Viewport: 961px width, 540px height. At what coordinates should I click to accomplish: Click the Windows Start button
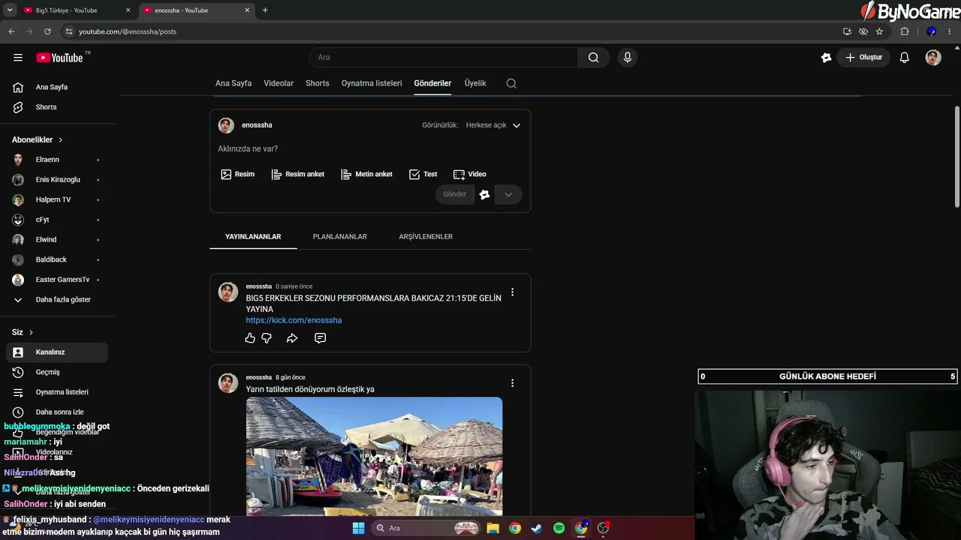(358, 528)
